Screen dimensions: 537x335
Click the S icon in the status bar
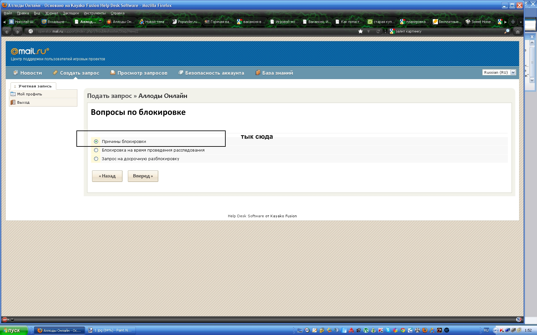coord(518,319)
